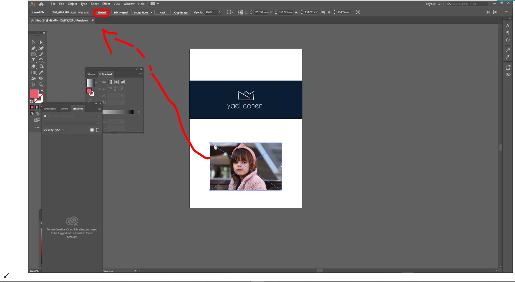
Task: Select the Pen tool
Action: click(x=34, y=48)
